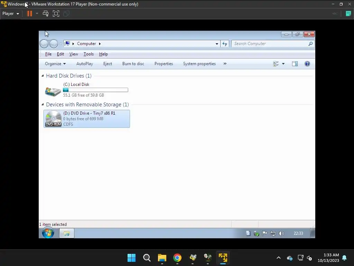Open VMware notes panel icon

pyautogui.click(x=348, y=14)
